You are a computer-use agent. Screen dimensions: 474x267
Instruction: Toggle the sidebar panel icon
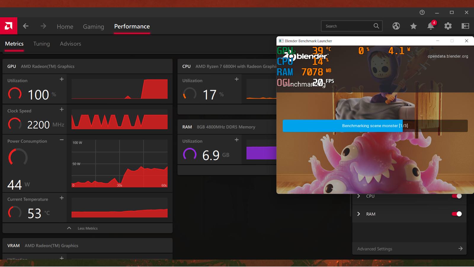pos(465,26)
